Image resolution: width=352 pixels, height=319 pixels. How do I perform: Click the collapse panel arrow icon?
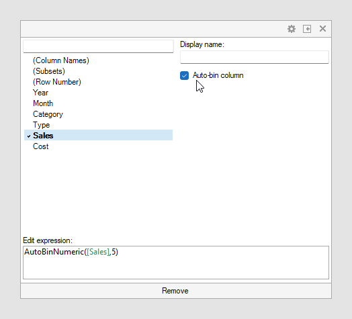[x=307, y=29]
